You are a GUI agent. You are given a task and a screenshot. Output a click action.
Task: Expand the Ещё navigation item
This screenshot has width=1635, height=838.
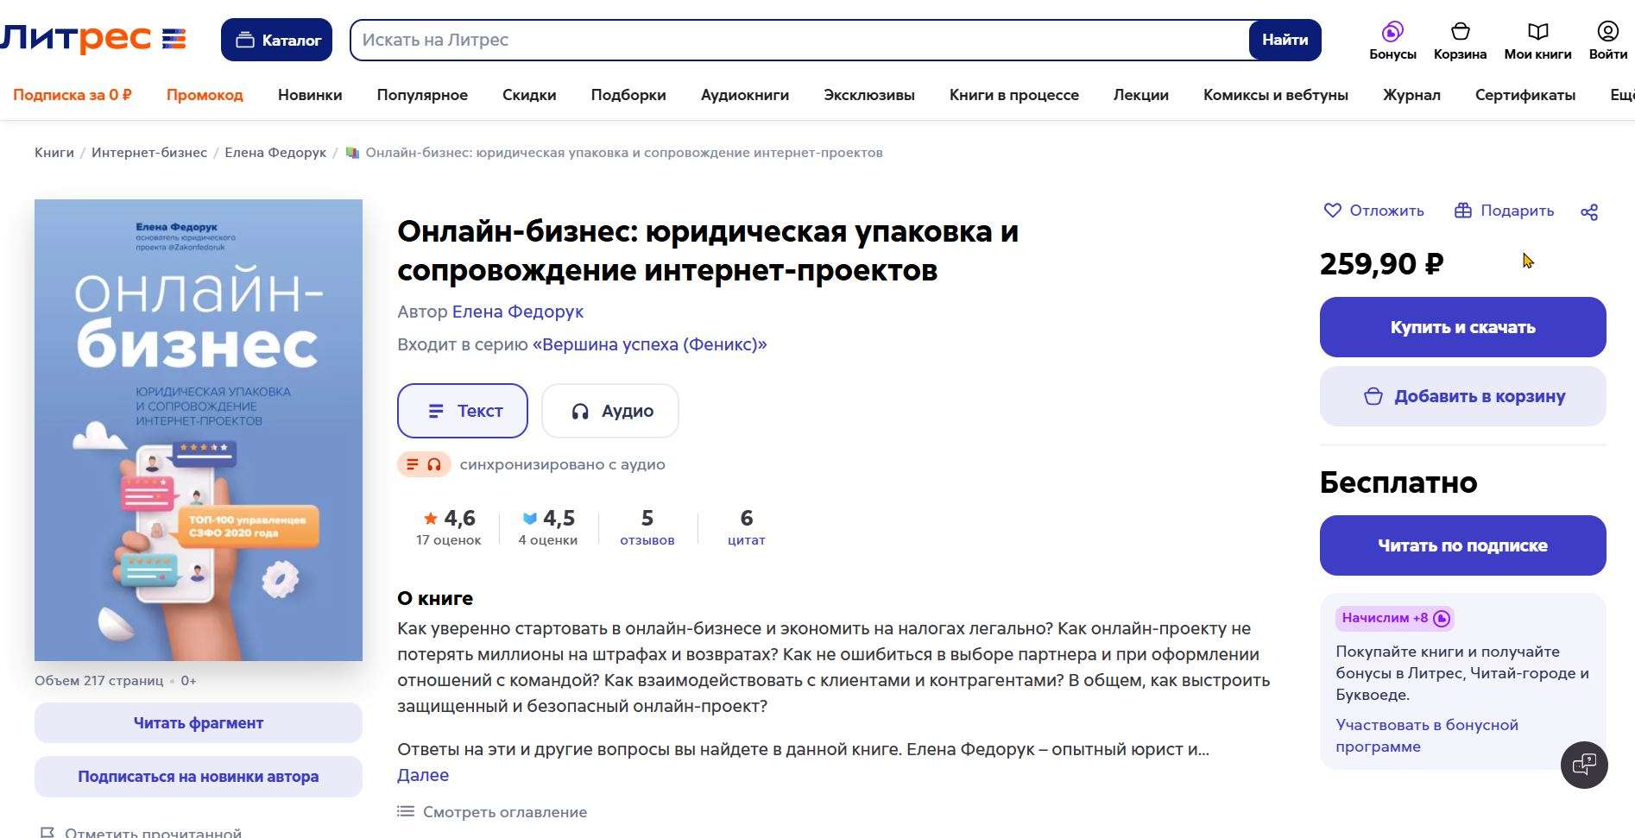pos(1622,95)
